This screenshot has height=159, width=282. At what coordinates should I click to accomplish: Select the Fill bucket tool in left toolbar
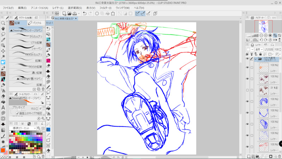(x=3, y=102)
